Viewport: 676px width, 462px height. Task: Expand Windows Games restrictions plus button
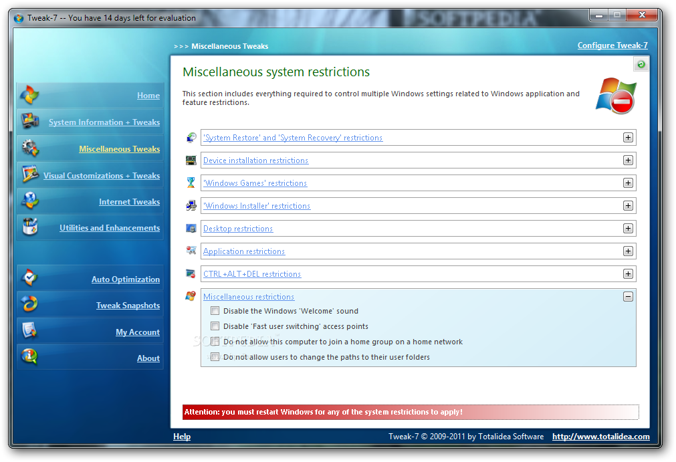coord(628,183)
